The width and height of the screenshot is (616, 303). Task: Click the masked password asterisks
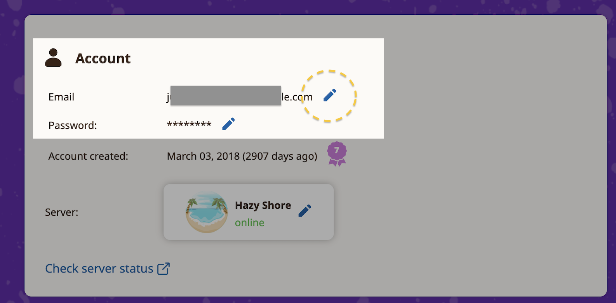click(189, 125)
